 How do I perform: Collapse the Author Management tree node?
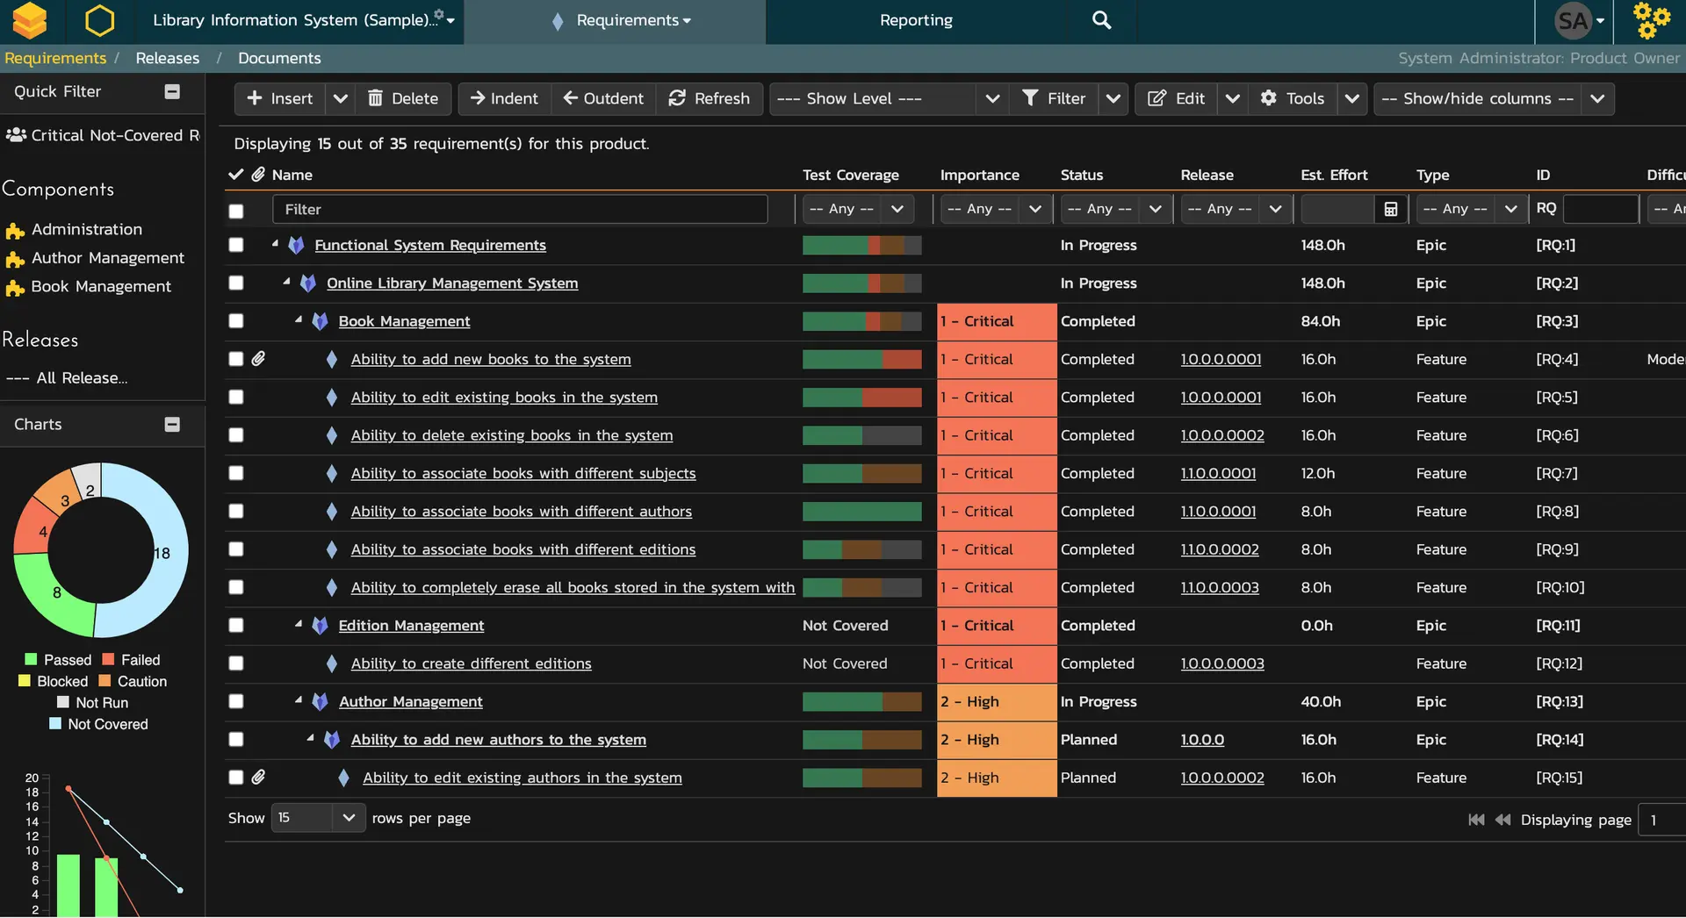tap(299, 700)
